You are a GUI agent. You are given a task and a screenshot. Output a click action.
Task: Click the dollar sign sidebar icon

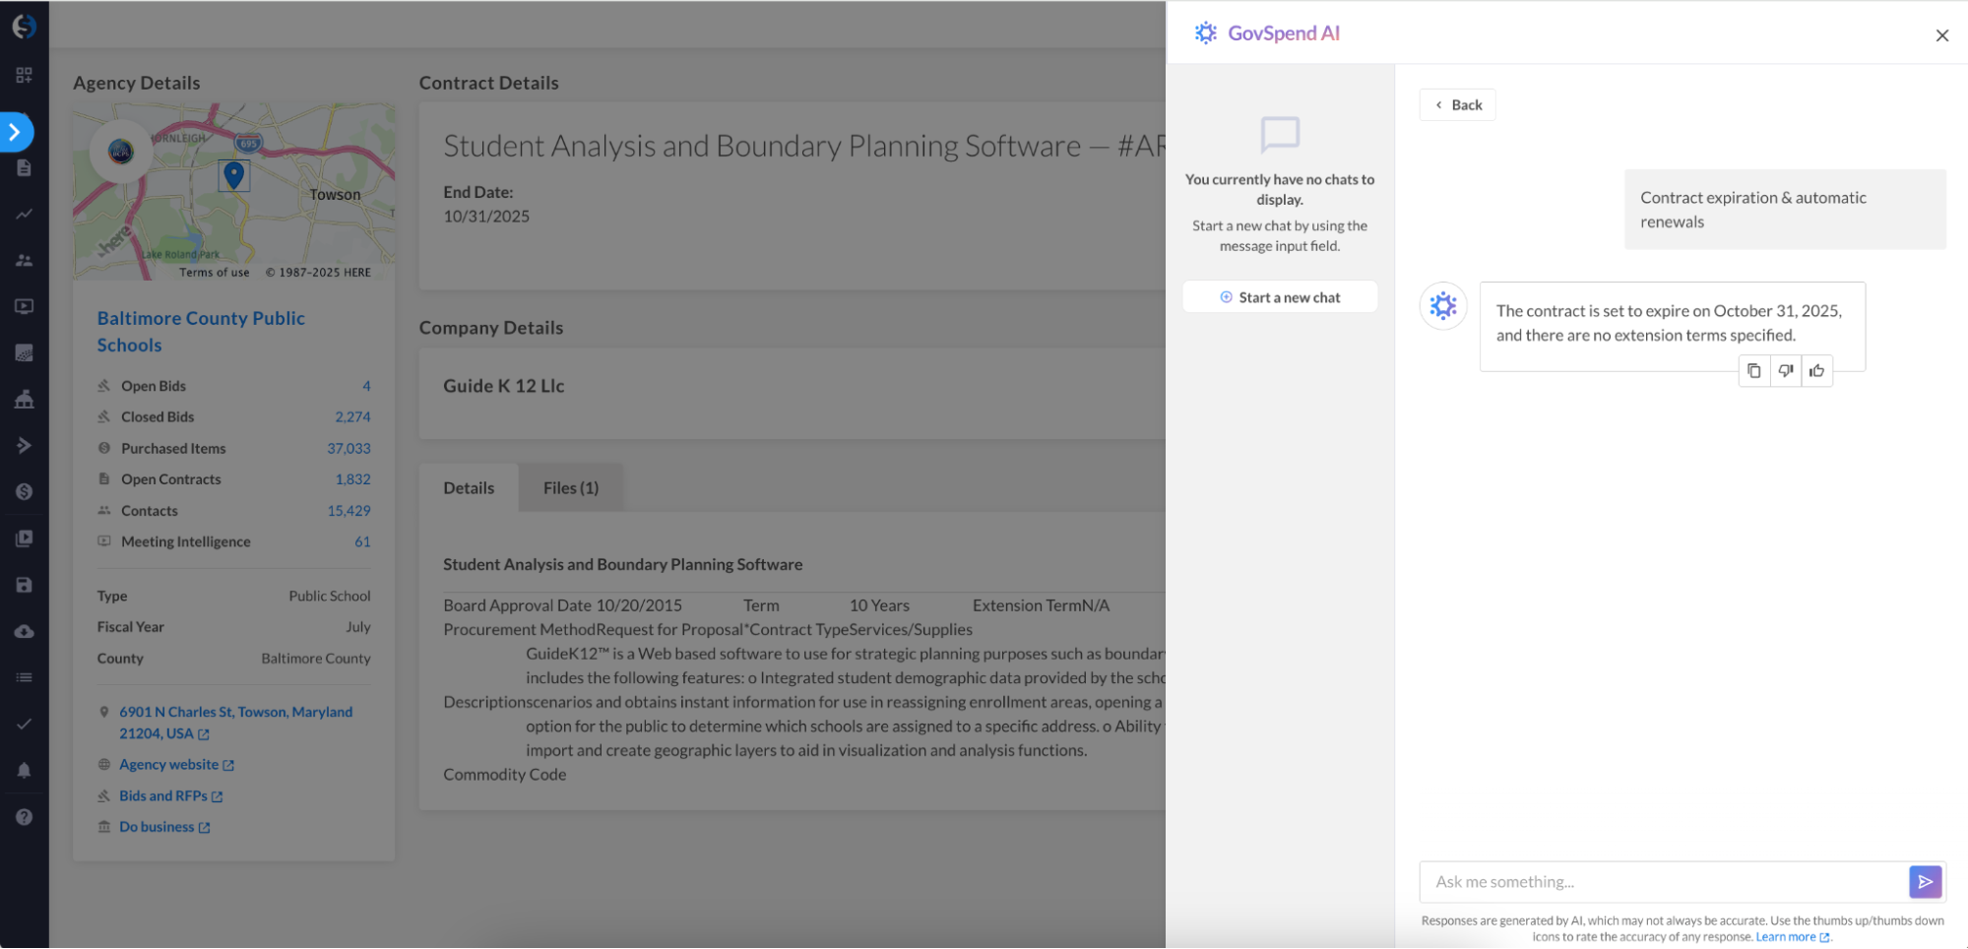tap(24, 492)
